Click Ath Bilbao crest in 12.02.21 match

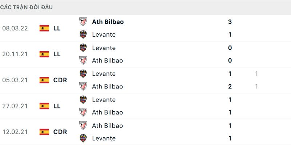pyautogui.click(x=83, y=125)
